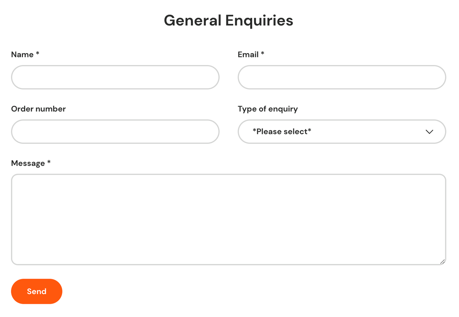The width and height of the screenshot is (459, 317).
Task: Click the "Type of enquiry" label
Action: pos(268,109)
